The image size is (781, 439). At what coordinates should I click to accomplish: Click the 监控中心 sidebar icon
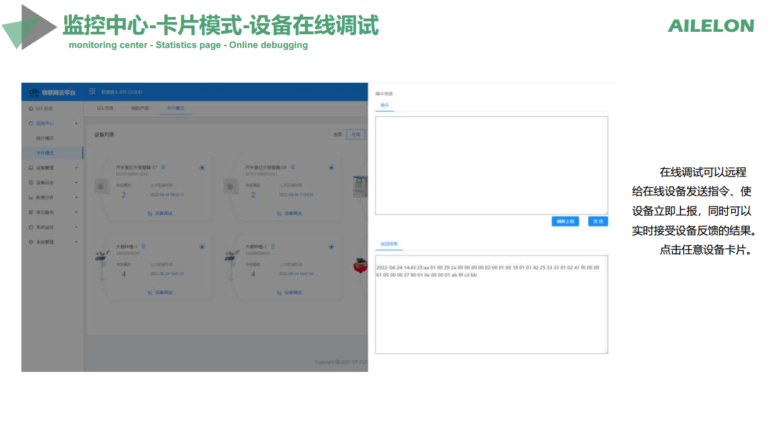(31, 123)
